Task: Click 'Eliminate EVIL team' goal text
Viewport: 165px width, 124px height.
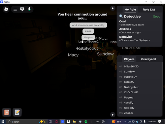Action: click(x=132, y=25)
